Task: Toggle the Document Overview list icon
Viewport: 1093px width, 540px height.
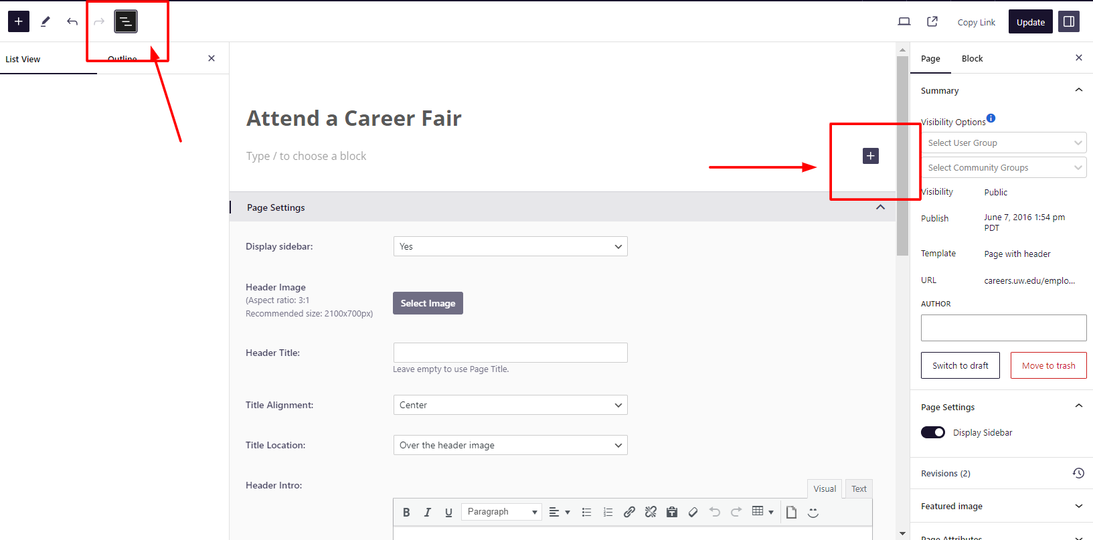Action: point(126,21)
